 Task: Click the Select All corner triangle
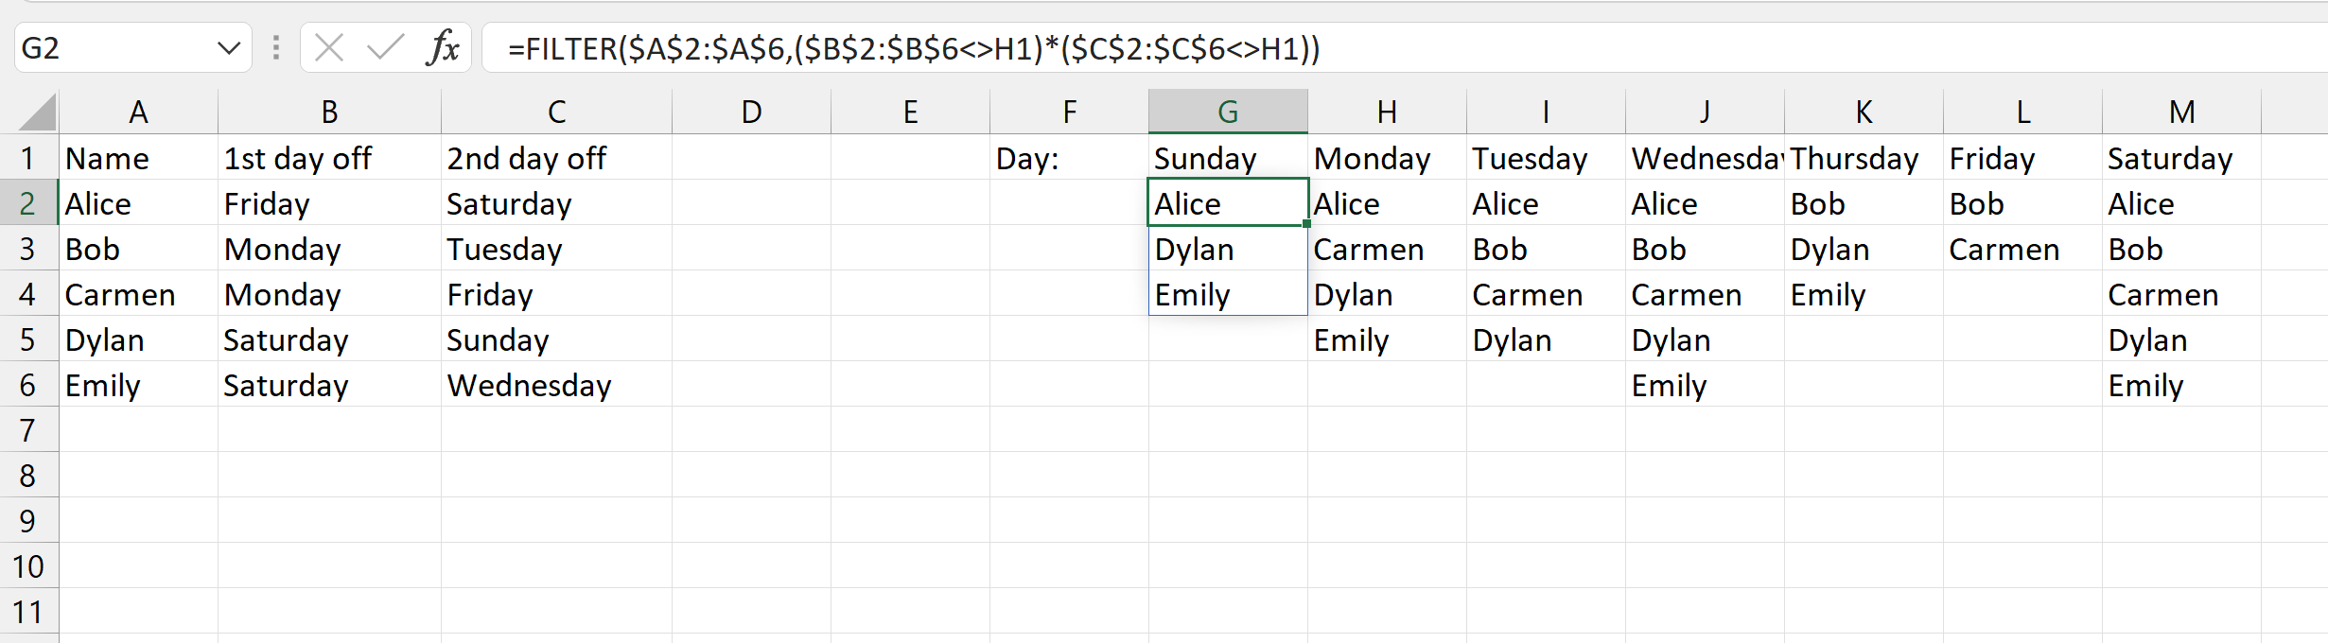coord(38,113)
